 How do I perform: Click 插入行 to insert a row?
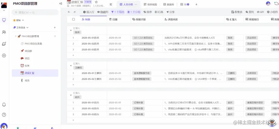click(x=89, y=12)
